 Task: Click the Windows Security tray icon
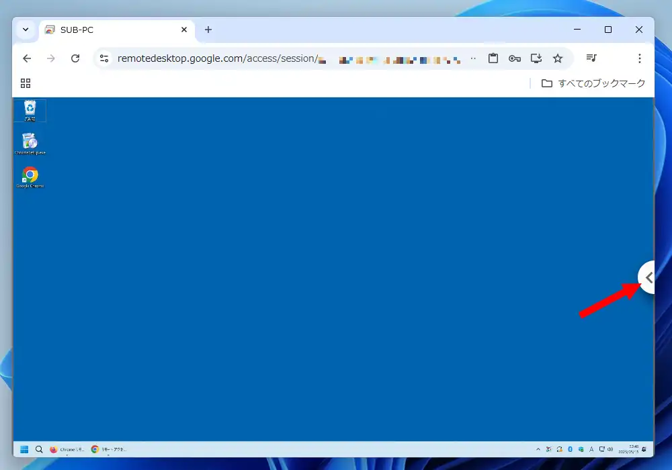tap(581, 449)
